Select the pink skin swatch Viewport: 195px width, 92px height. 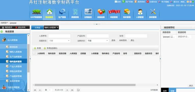coord(190,2)
